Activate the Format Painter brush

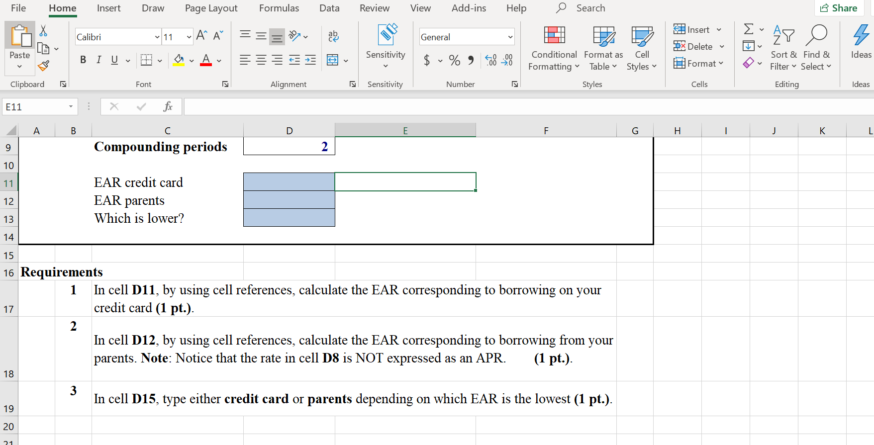coord(44,66)
